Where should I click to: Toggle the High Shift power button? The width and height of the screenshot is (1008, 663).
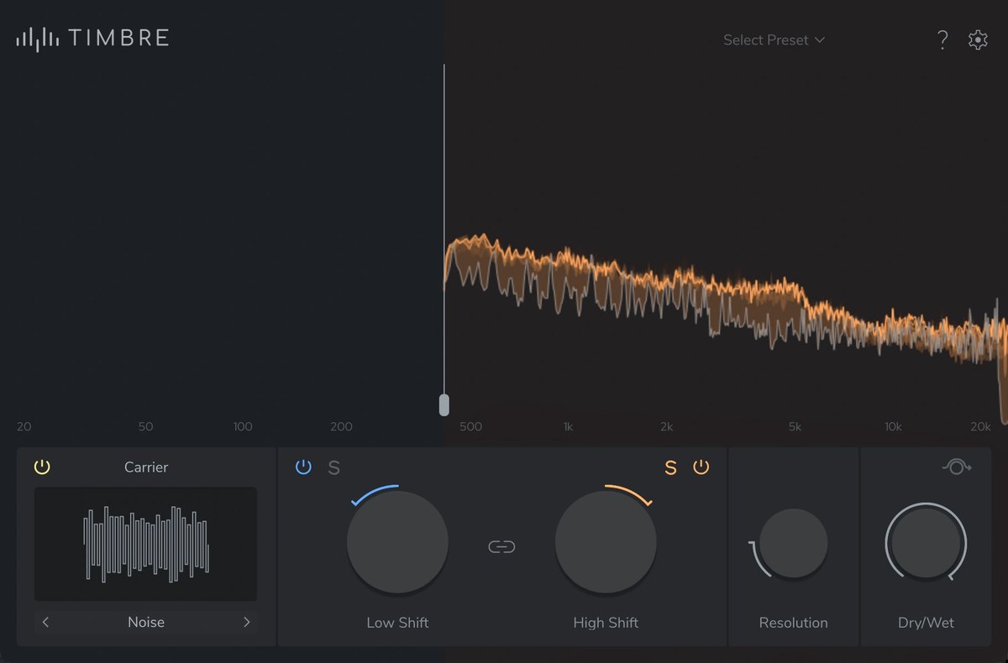point(701,467)
